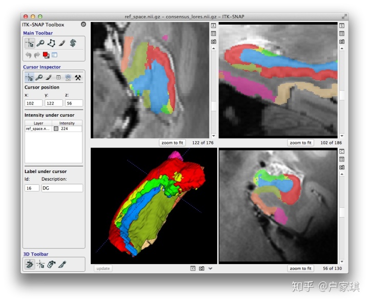Click the ITK-SNAP Toolbox collapse icon
This screenshot has height=302, width=369.
84,24
